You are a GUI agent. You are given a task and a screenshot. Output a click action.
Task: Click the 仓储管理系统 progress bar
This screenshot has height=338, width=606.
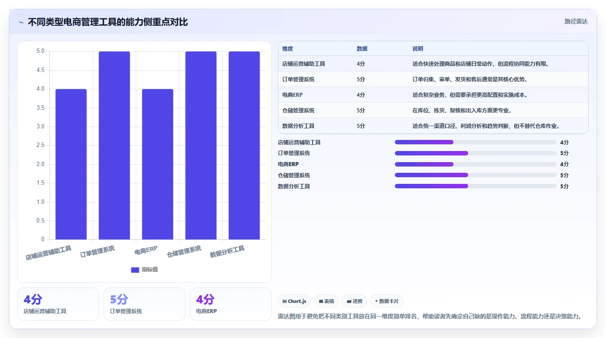point(476,175)
